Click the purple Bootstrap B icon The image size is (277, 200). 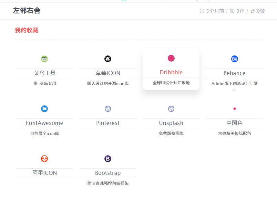(108, 159)
